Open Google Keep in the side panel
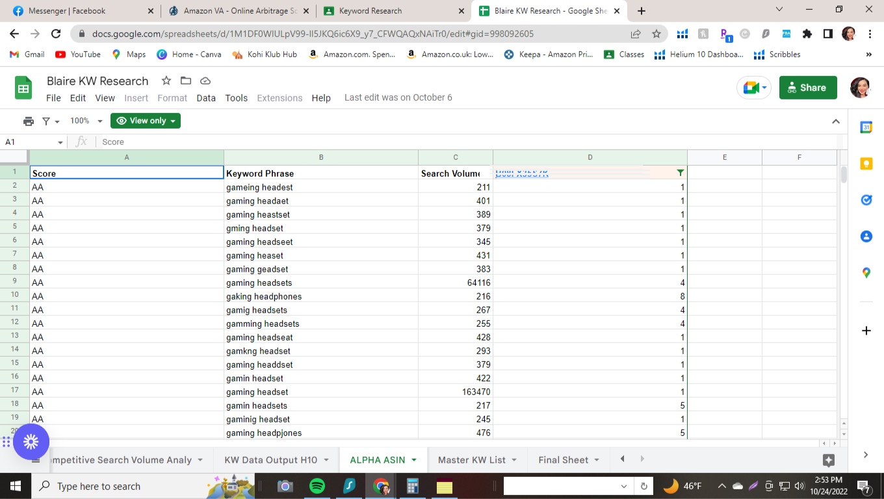Image resolution: width=884 pixels, height=499 pixels. coord(866,164)
